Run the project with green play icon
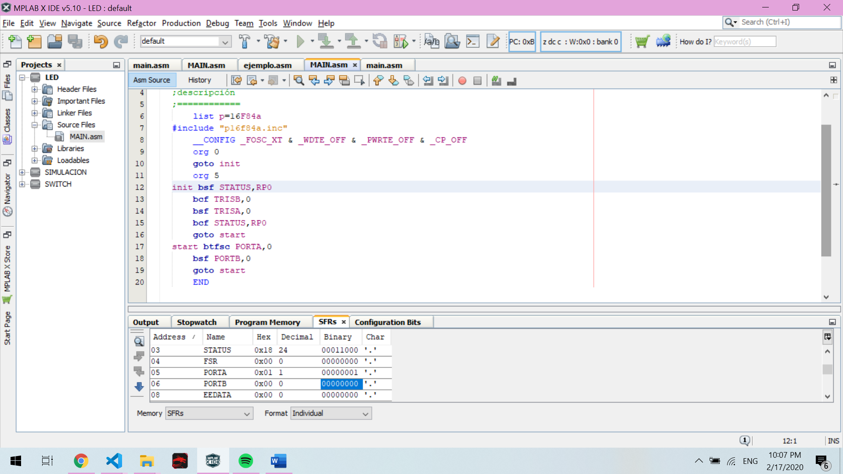This screenshot has width=843, height=474. pyautogui.click(x=300, y=42)
